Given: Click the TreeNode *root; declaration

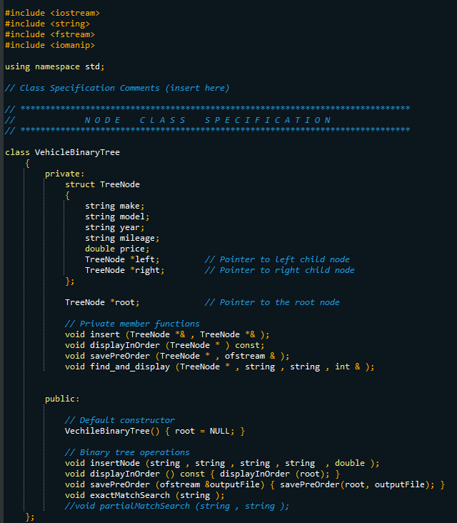Looking at the screenshot, I should 102,302.
